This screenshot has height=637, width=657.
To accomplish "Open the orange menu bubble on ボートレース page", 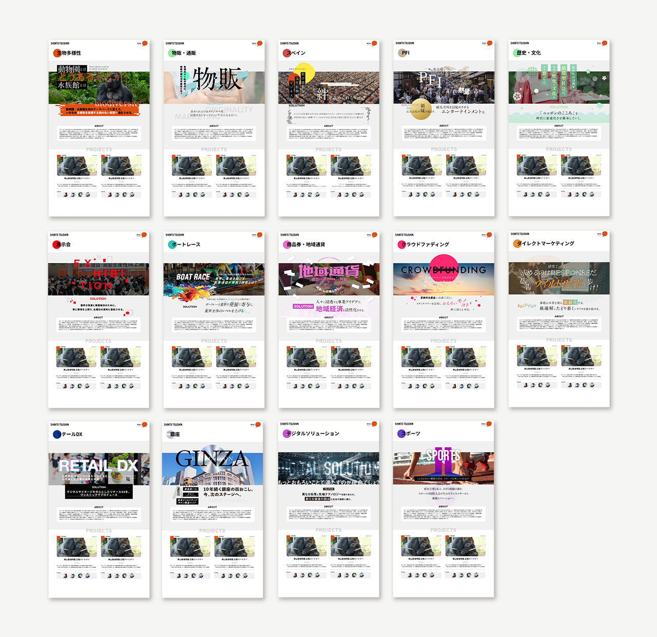I will click(260, 235).
